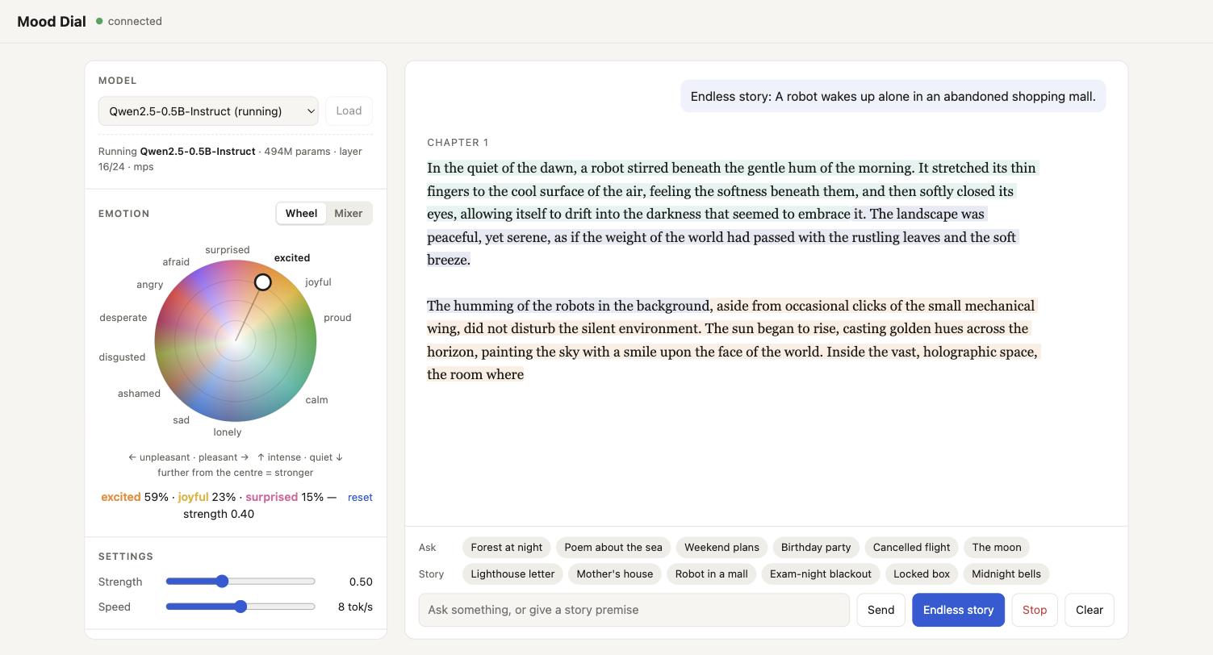Click the 'proud' label on the wheel
Viewport: 1213px width, 655px height.
coord(337,318)
